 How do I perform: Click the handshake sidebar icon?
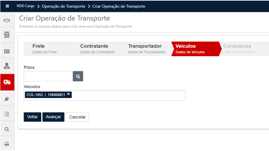(7, 20)
